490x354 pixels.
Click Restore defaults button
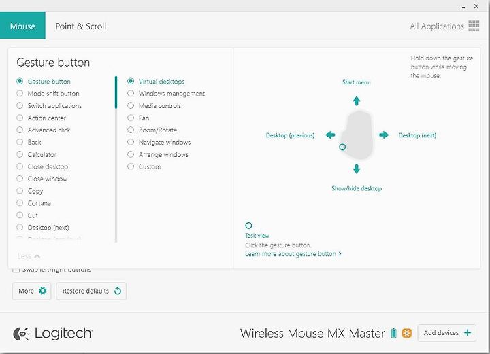91,291
